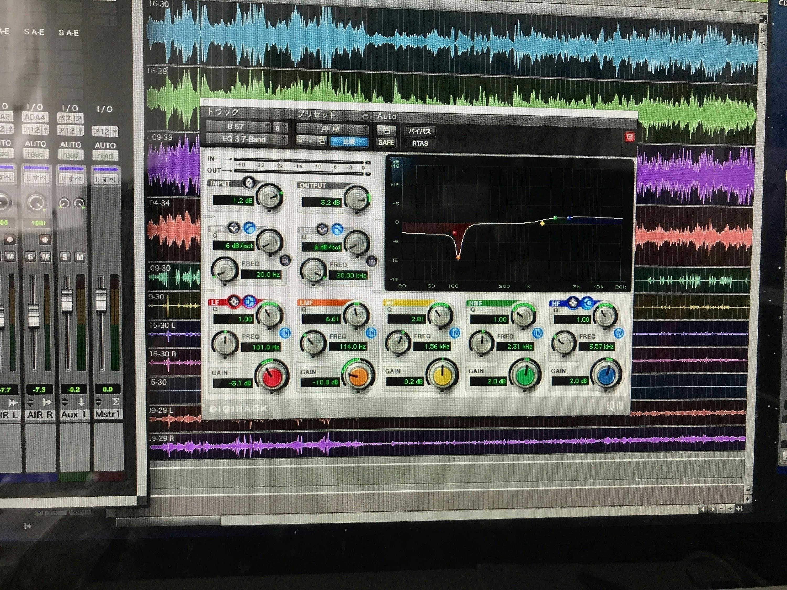Select the LPF low-pass curve type icon
787x590 pixels.
[x=337, y=230]
